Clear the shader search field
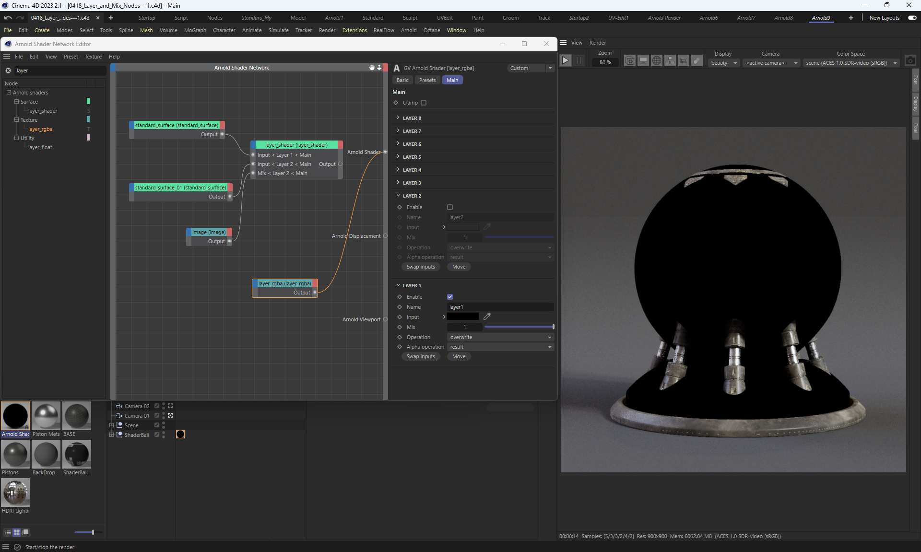Viewport: 921px width, 552px height. pyautogui.click(x=8, y=70)
